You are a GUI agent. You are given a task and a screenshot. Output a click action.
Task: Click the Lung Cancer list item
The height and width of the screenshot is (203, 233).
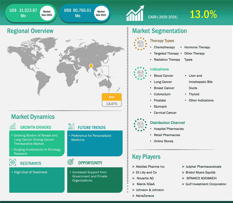click(163, 82)
